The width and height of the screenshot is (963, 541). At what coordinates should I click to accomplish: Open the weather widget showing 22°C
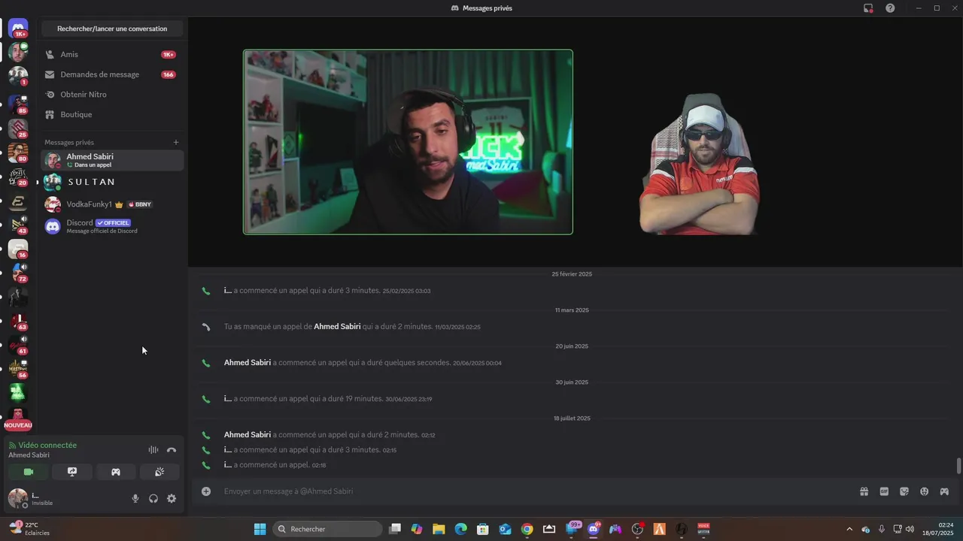[x=30, y=529]
